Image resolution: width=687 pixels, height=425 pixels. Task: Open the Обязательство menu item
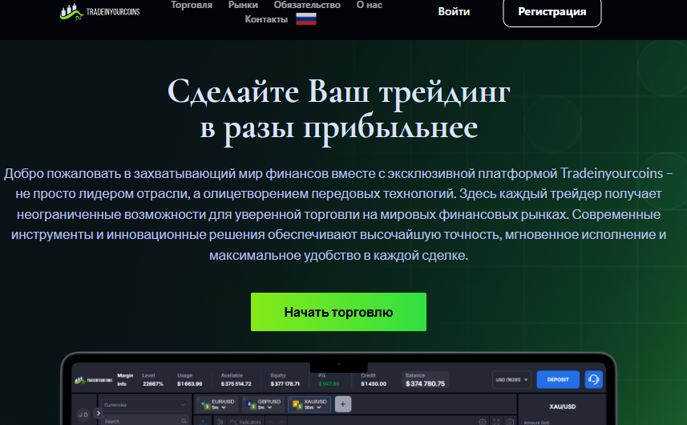point(307,5)
